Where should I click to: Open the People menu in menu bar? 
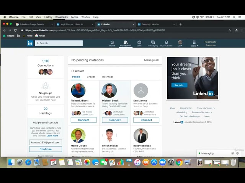(x=74, y=17)
